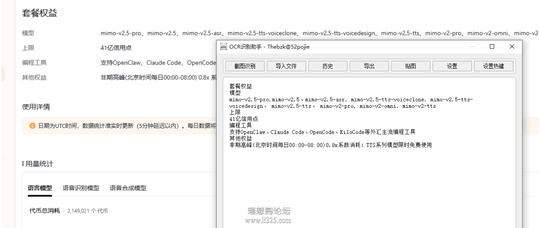The width and height of the screenshot is (540, 228).
Task: Click the 套餐权益 heading
Action: point(40,13)
